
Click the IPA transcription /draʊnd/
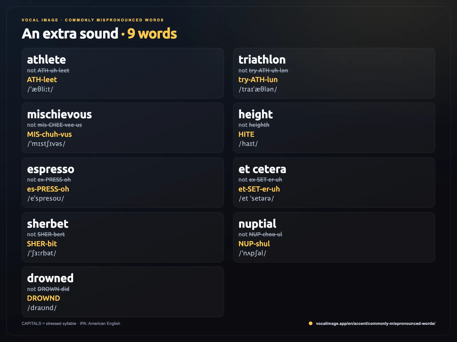pyautogui.click(x=42, y=308)
